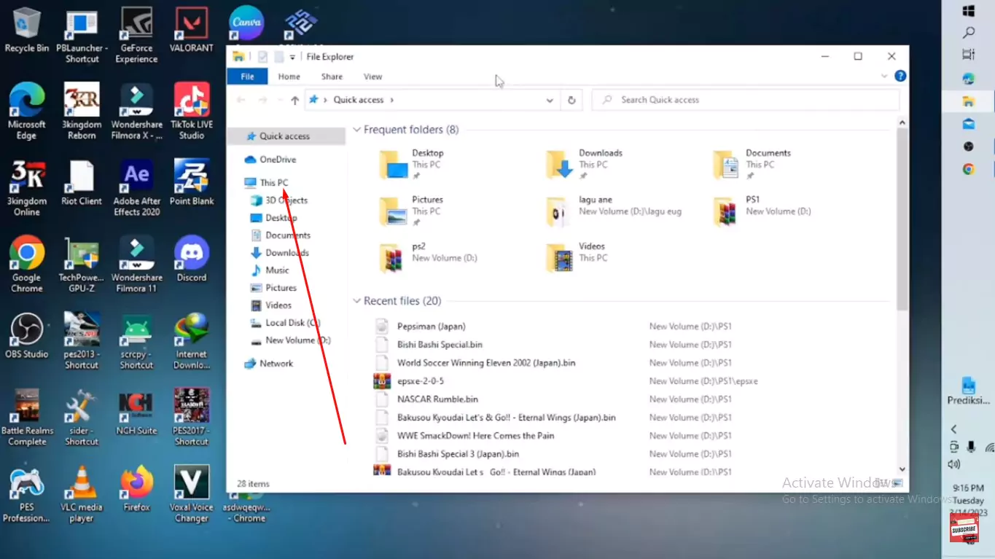The image size is (995, 559).
Task: Launch Point Blank desktop icon
Action: coord(192,183)
